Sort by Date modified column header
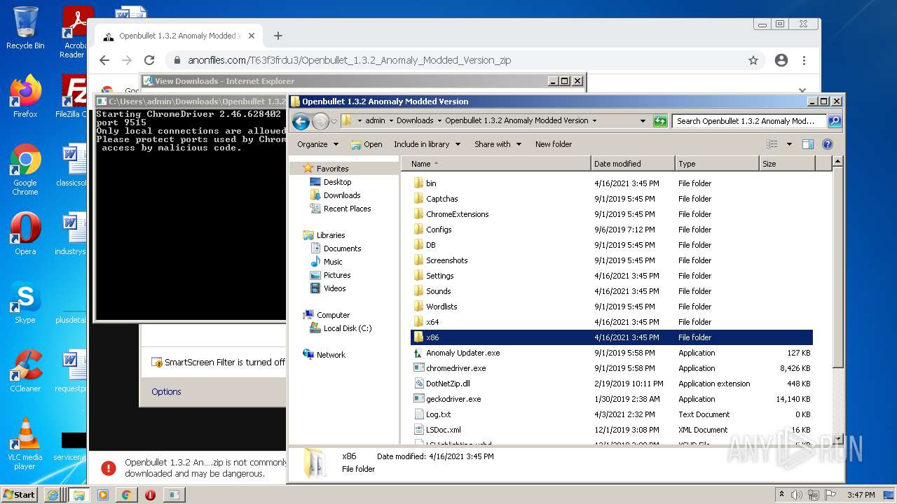 [x=633, y=164]
